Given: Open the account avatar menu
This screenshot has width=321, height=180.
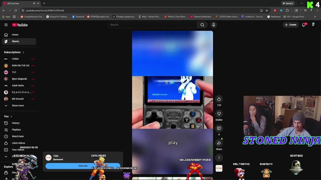Looking at the screenshot, I should click(313, 25).
